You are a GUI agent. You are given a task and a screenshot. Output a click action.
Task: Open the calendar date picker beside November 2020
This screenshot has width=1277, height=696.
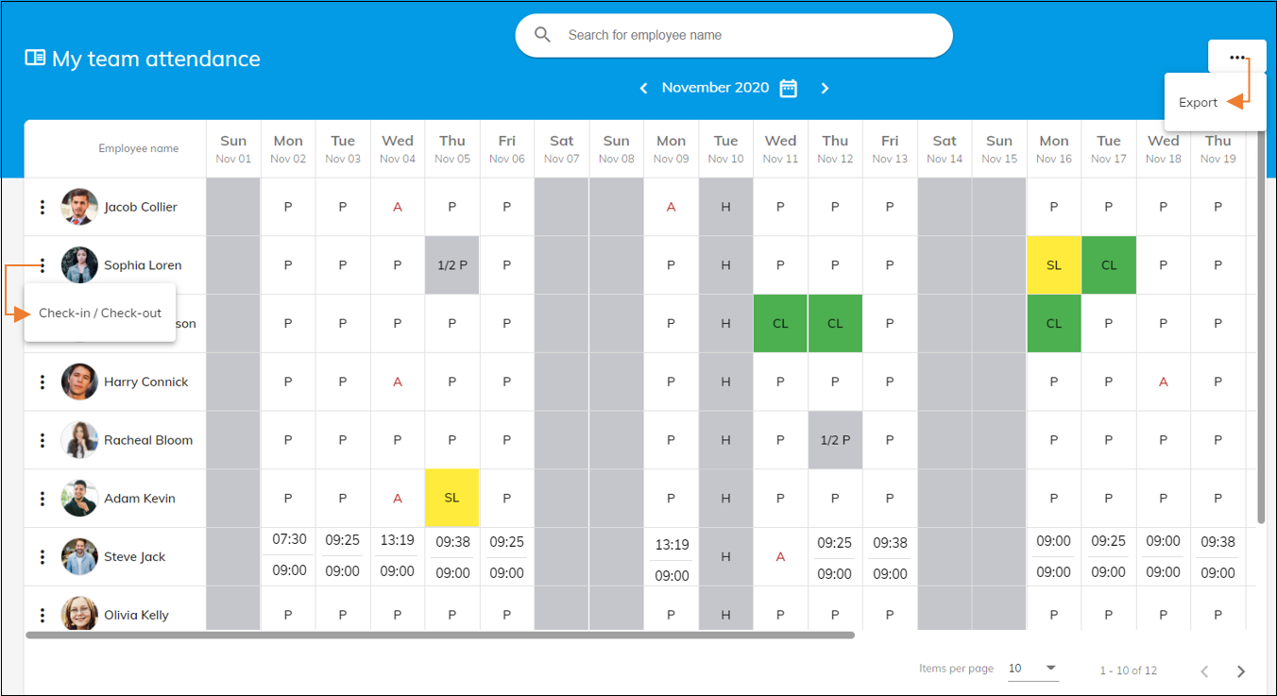789,87
